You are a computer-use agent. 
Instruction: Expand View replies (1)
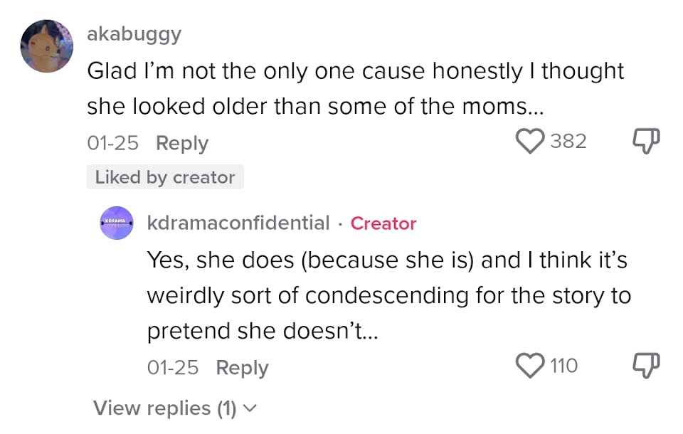tap(164, 408)
